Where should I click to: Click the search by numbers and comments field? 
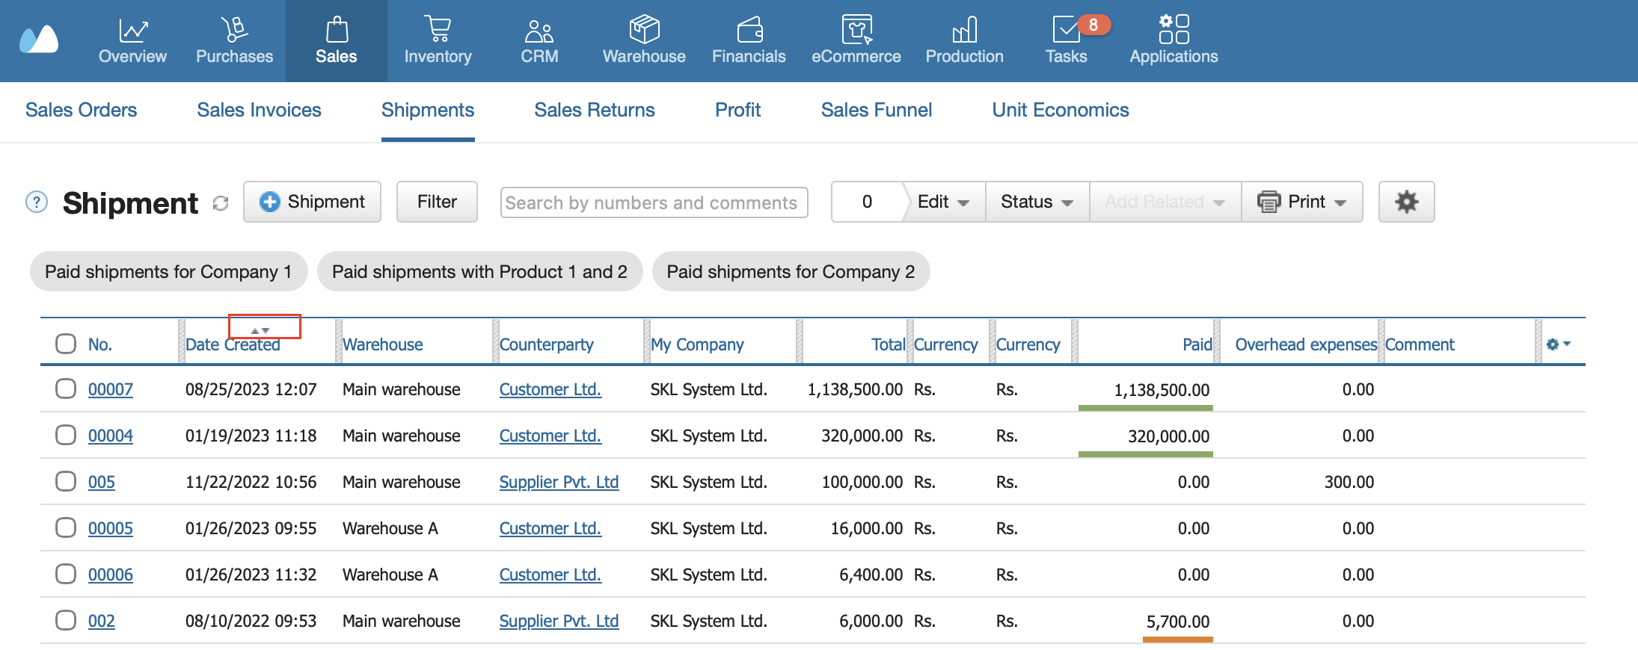coord(654,202)
